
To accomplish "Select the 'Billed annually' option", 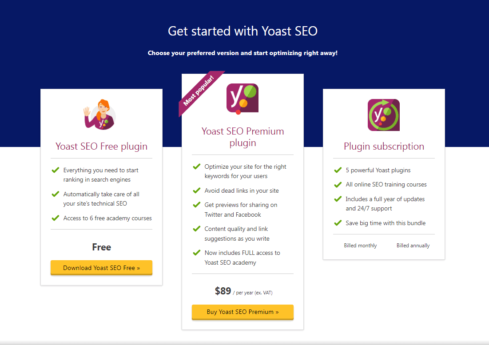I will [413, 245].
